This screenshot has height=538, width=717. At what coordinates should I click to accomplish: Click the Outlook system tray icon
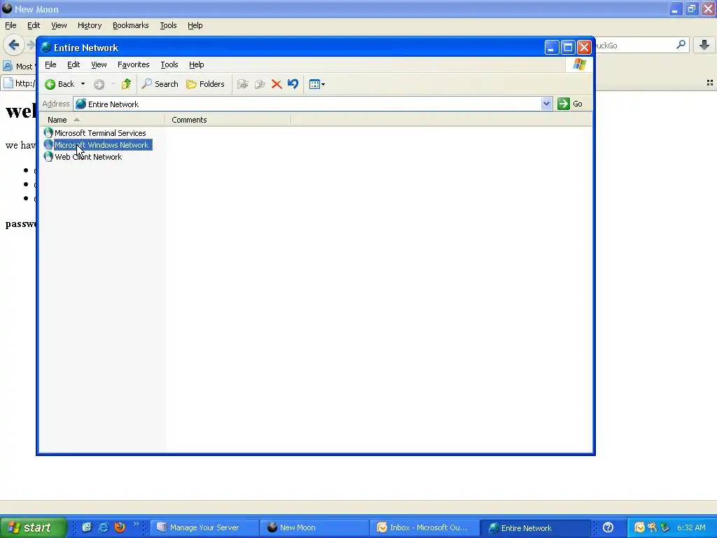point(639,527)
